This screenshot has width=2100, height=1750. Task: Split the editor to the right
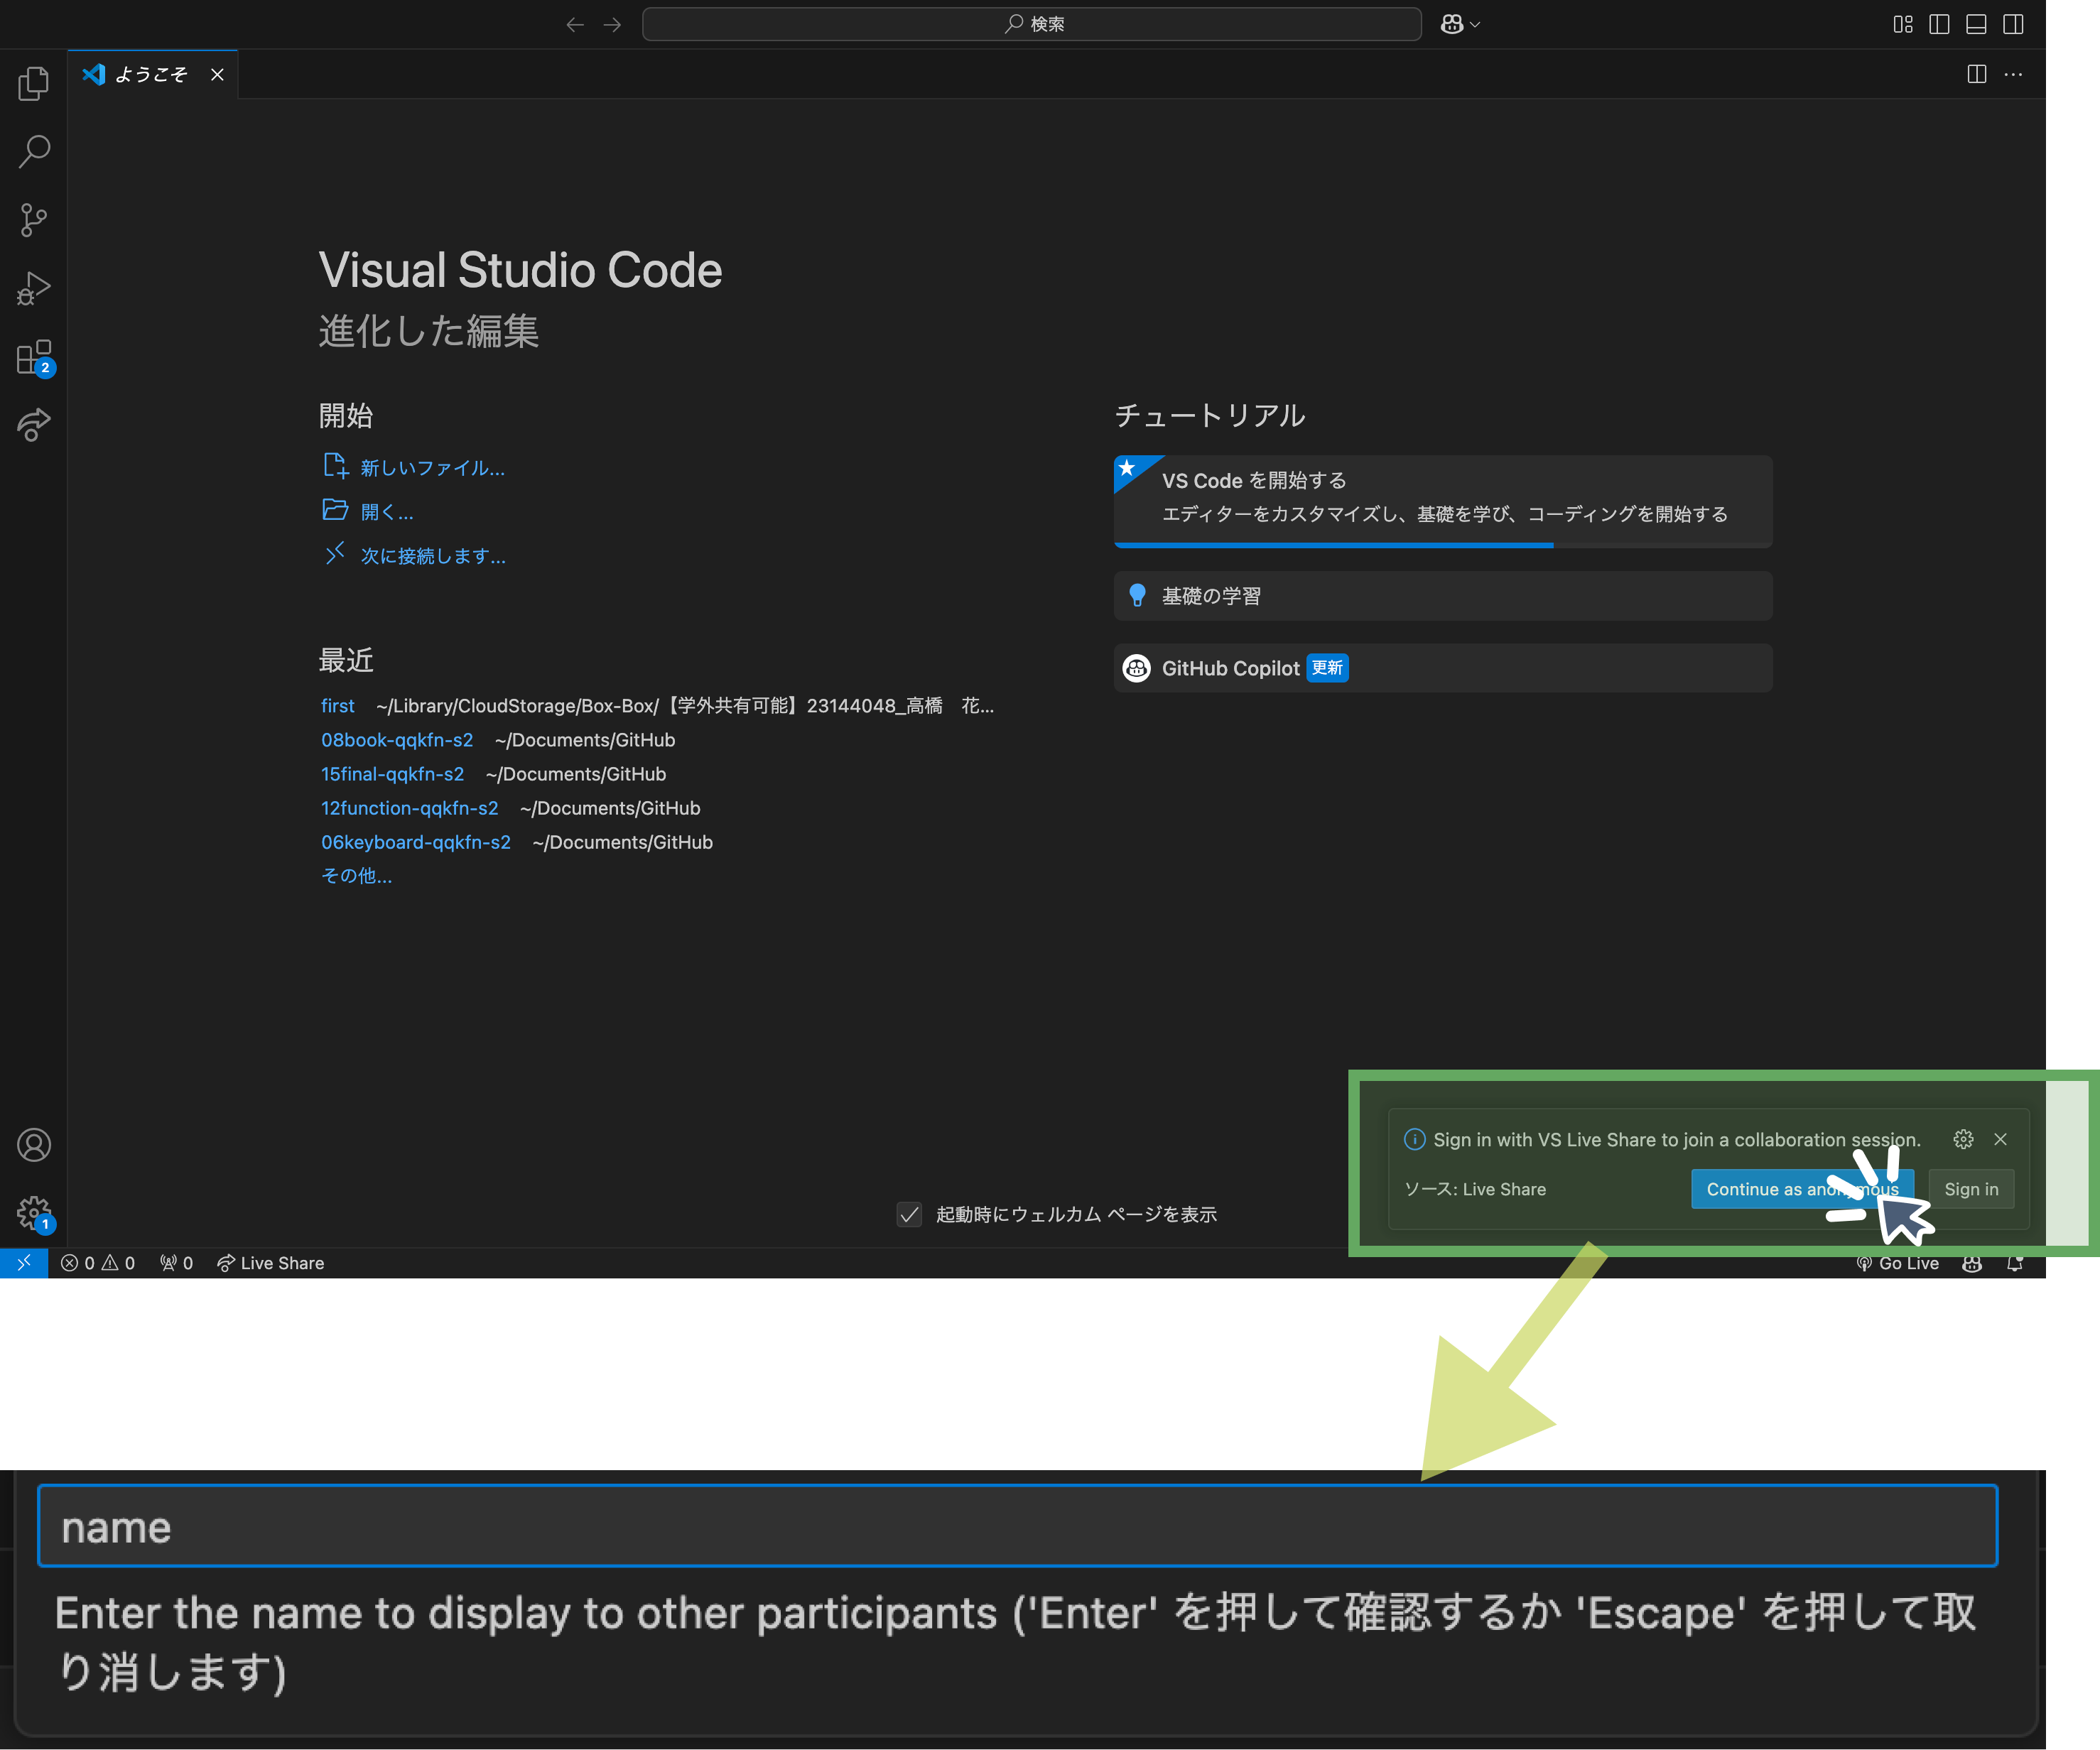[1977, 74]
